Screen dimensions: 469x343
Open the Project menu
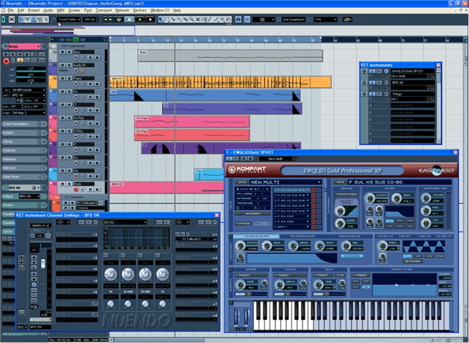(33, 10)
